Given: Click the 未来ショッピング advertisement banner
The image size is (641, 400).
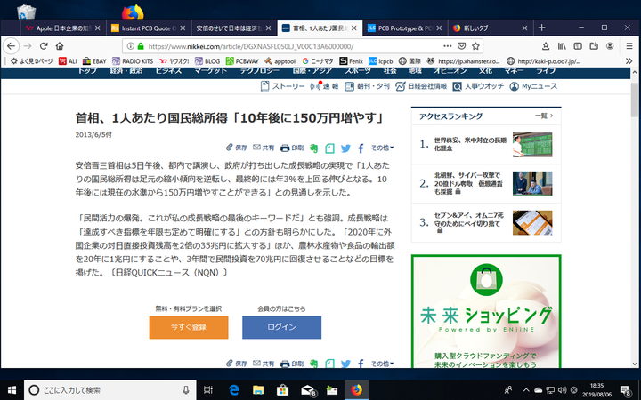Looking at the screenshot, I should click(486, 311).
